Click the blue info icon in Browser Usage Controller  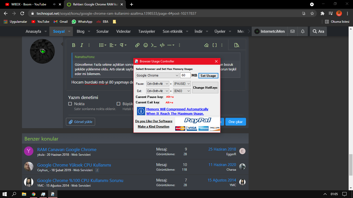[x=141, y=111]
